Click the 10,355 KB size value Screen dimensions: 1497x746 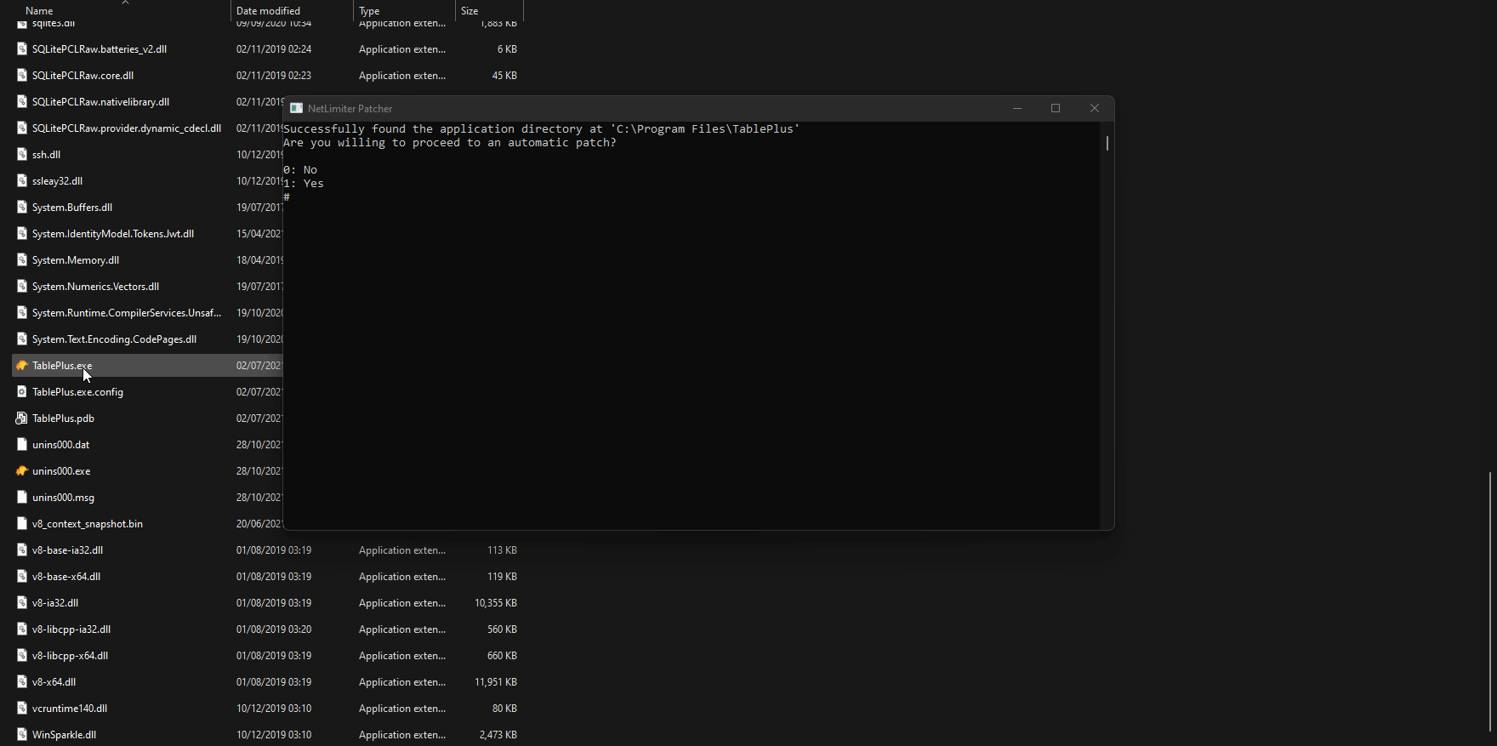tap(496, 603)
